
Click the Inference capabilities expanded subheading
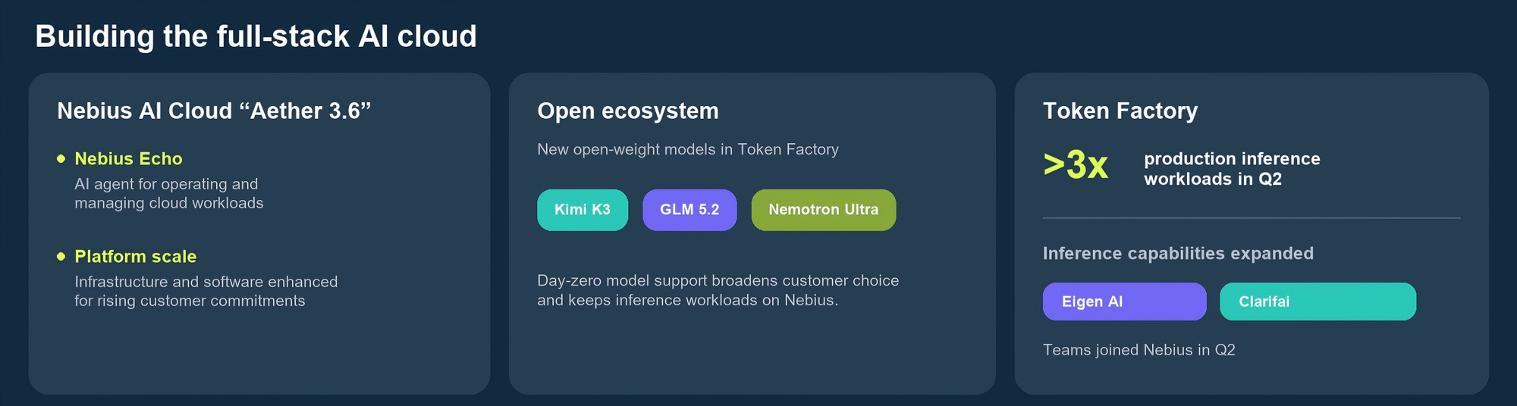point(1178,254)
